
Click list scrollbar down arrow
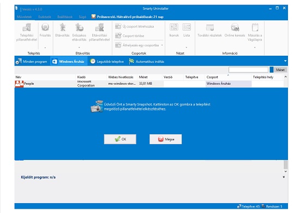point(286,171)
